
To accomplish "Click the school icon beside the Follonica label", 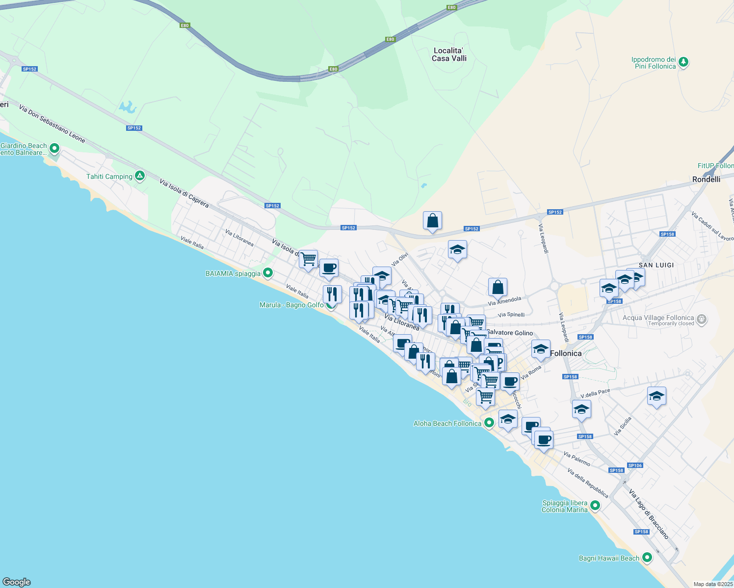I will pos(541,350).
